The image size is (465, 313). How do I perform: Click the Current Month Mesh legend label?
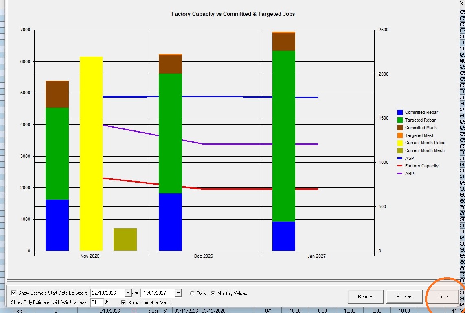pos(425,150)
